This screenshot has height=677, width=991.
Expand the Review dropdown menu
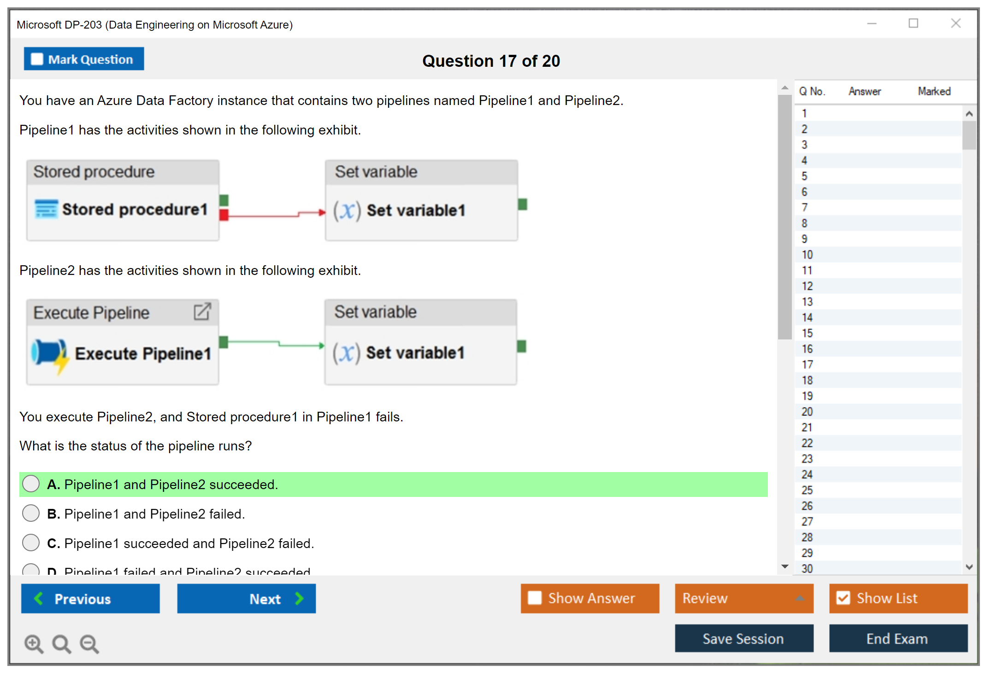(800, 598)
